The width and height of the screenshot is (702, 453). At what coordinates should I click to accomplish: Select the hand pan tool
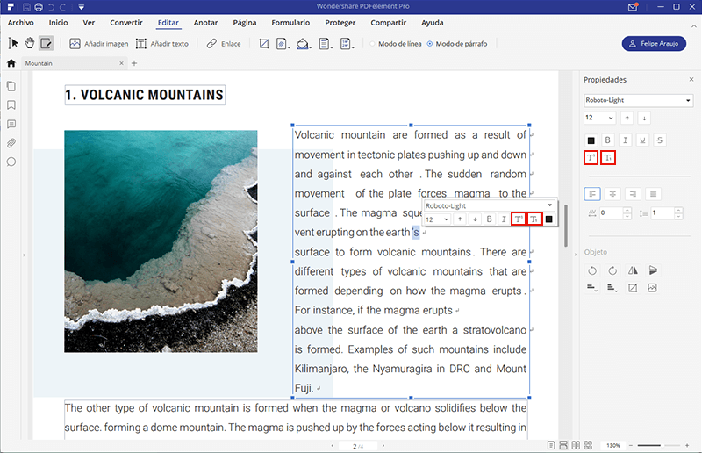tap(30, 44)
